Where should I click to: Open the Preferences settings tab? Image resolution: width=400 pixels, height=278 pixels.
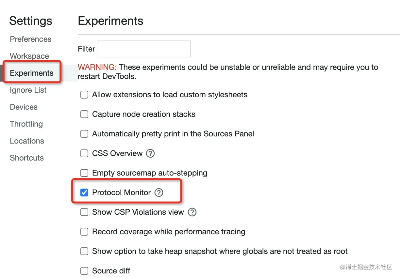point(31,39)
